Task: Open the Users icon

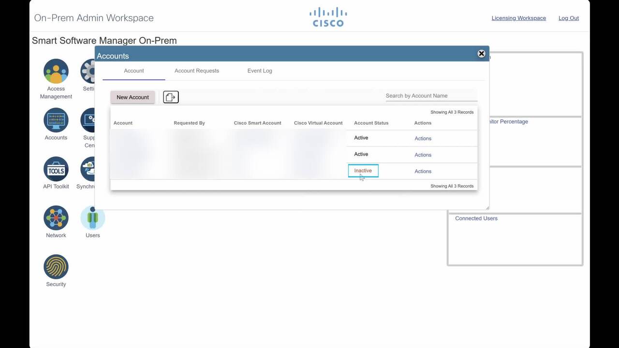Action: pyautogui.click(x=92, y=218)
